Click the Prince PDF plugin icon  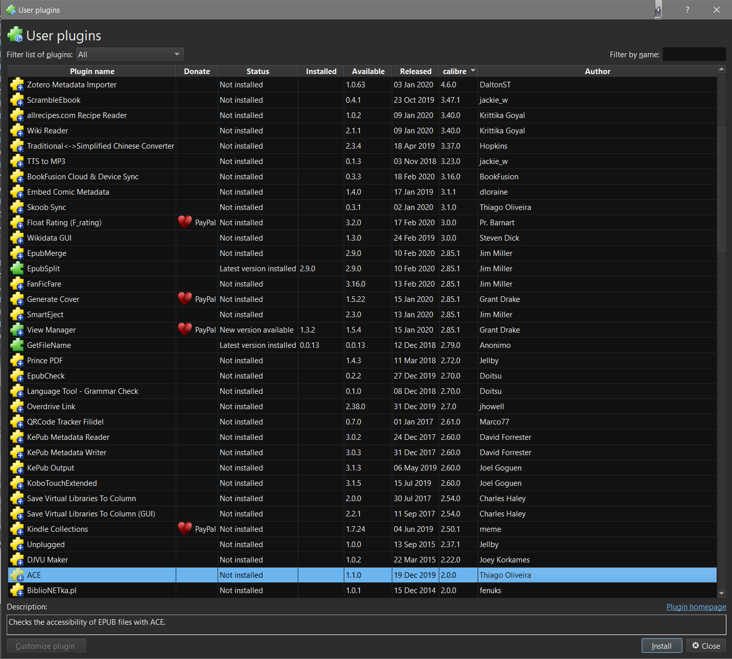[17, 361]
